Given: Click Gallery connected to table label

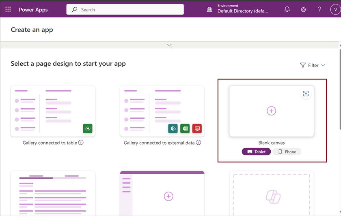Looking at the screenshot, I should coord(50,143).
